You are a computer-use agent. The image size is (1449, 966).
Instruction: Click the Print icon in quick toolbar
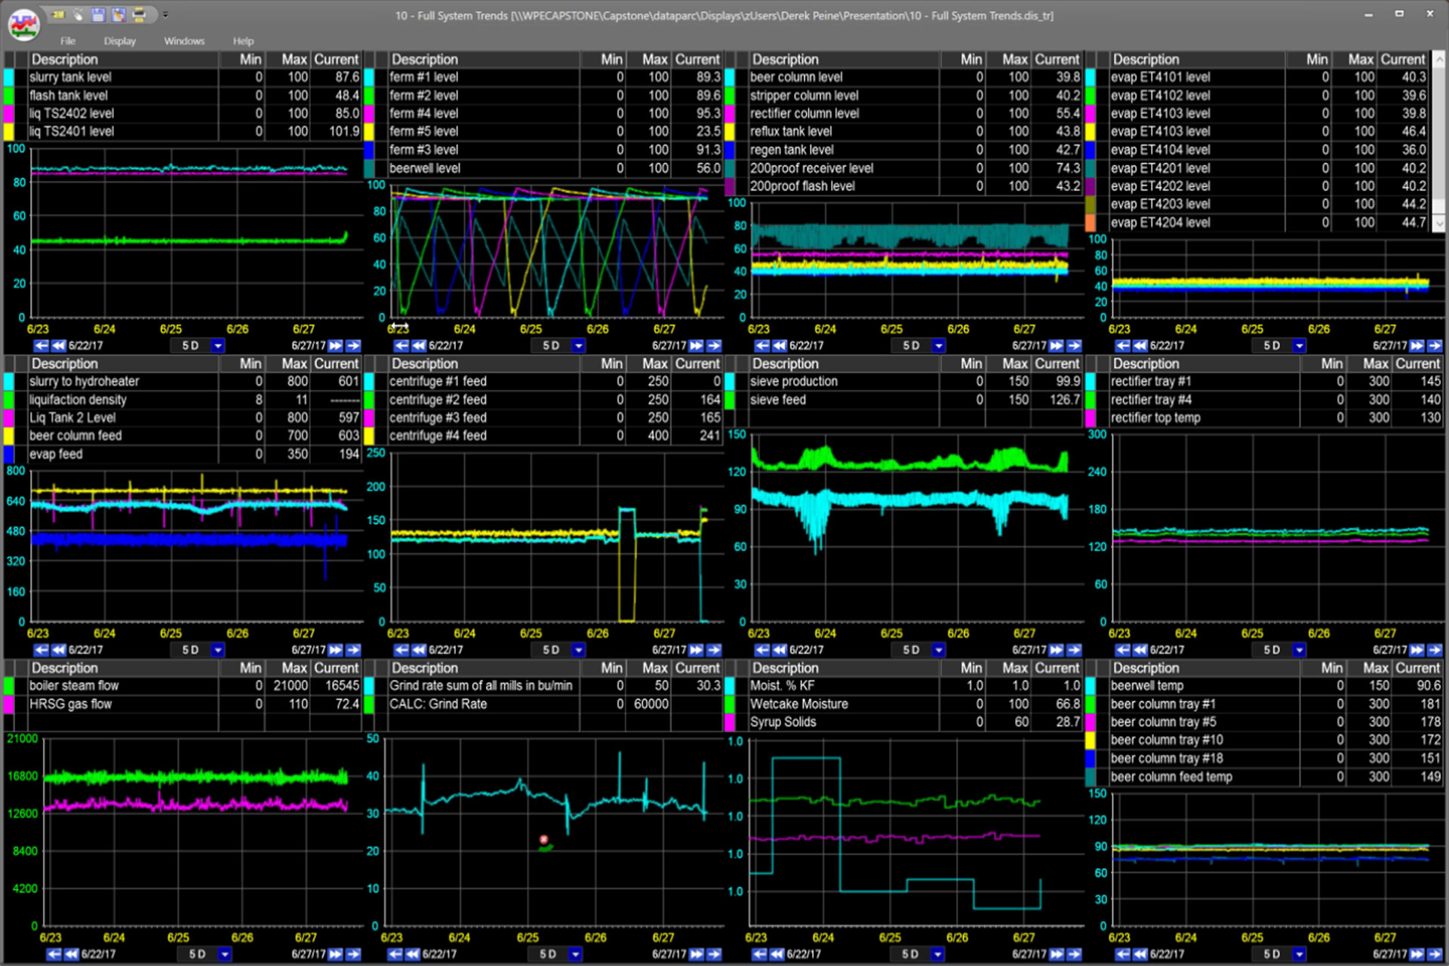coord(139,14)
